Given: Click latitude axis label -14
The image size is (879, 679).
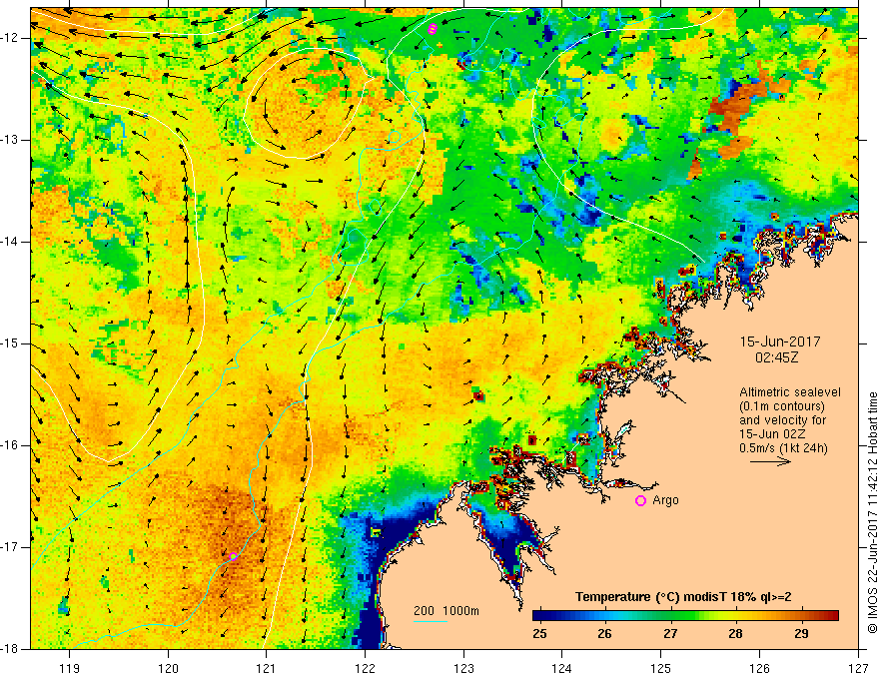Looking at the screenshot, I should [10, 242].
